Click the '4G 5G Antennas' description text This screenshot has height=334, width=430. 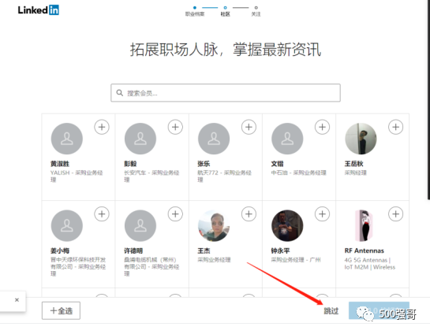pyautogui.click(x=370, y=263)
